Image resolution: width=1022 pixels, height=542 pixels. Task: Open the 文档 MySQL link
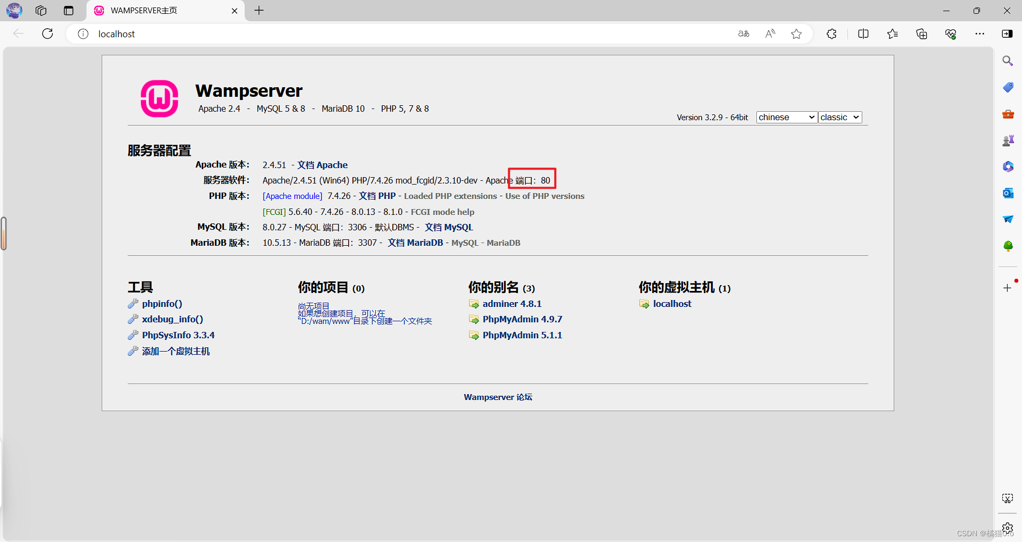[449, 227]
